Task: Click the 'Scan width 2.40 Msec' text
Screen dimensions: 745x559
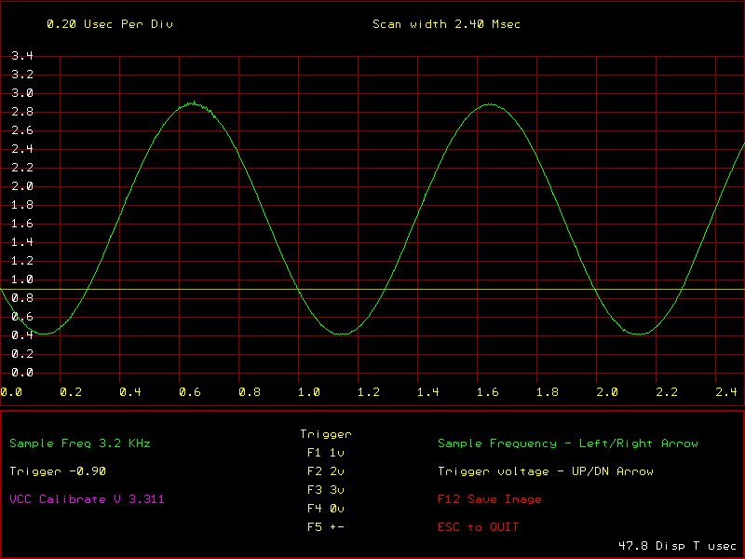Action: pos(446,24)
